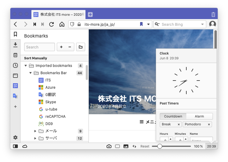
Task: Select the Countdown timer mode
Action: tap(173, 116)
